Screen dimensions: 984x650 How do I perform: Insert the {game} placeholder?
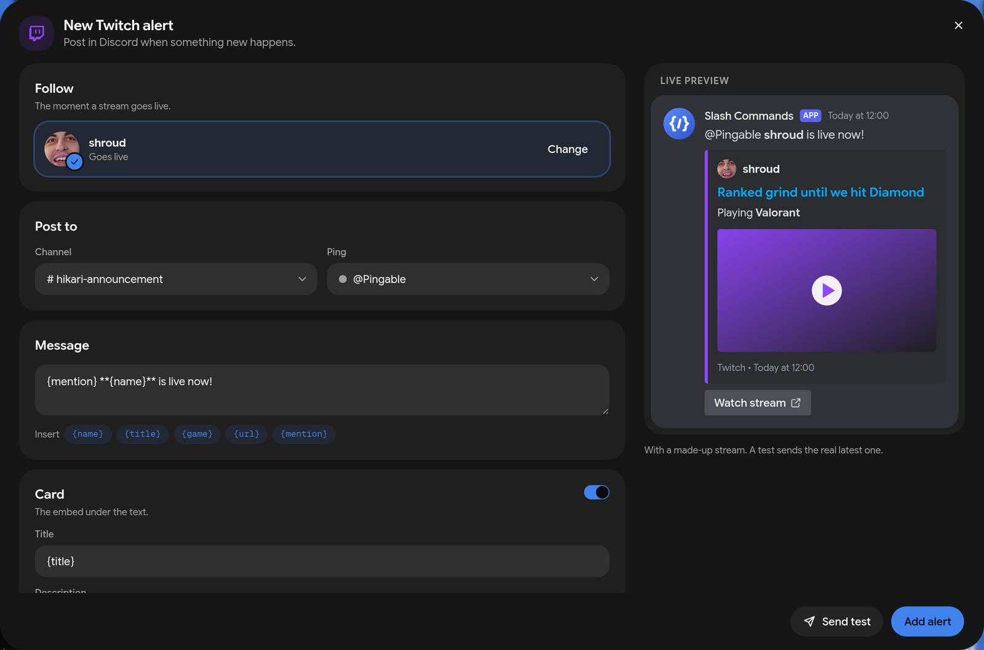(197, 434)
